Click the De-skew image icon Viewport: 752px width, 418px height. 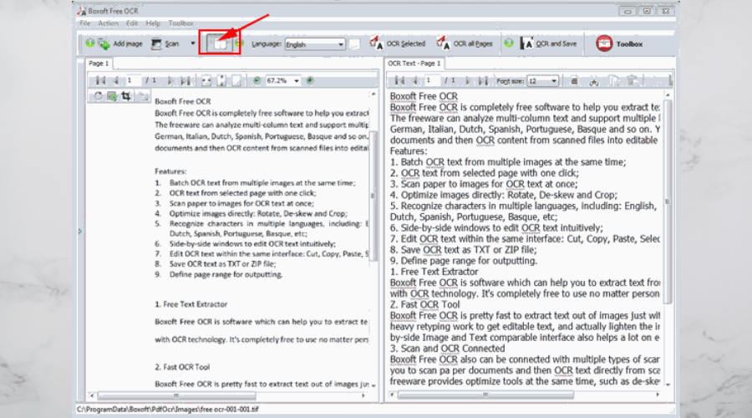point(112,96)
